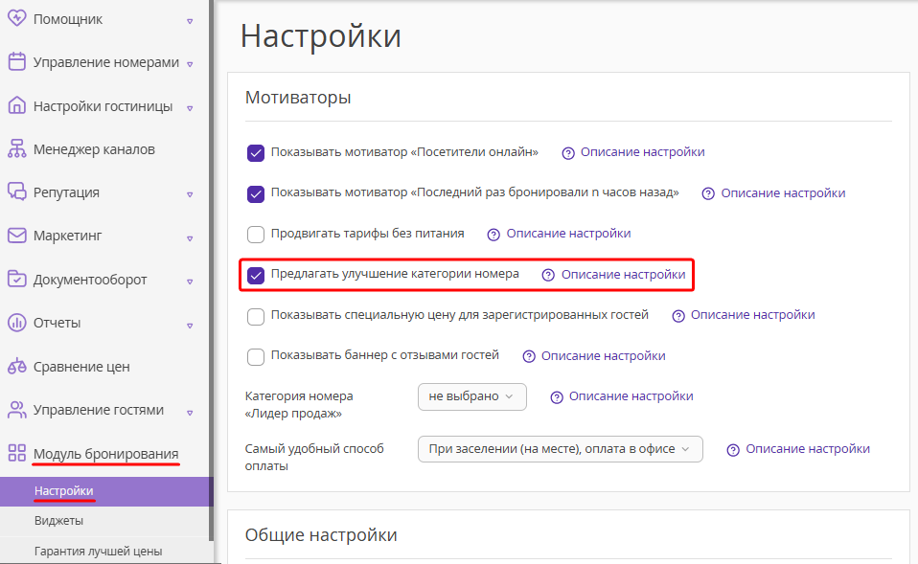Open Описание настройки link for баннер с отзывами
918x564 pixels.
pyautogui.click(x=603, y=355)
